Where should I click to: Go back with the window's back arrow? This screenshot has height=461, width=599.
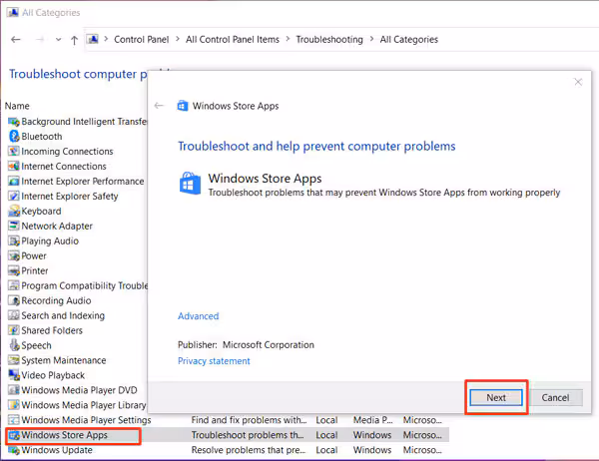(16, 39)
